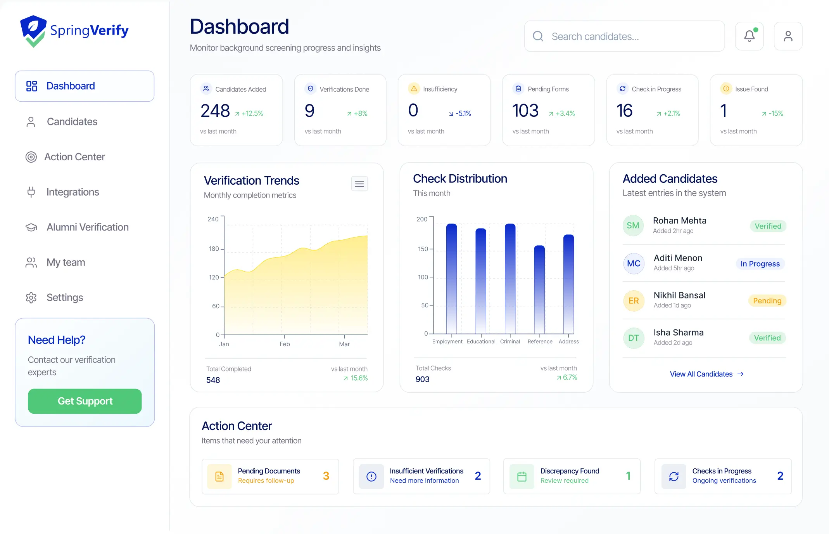Click the Action Center target icon in sidebar
The height and width of the screenshot is (534, 829).
[x=31, y=157]
